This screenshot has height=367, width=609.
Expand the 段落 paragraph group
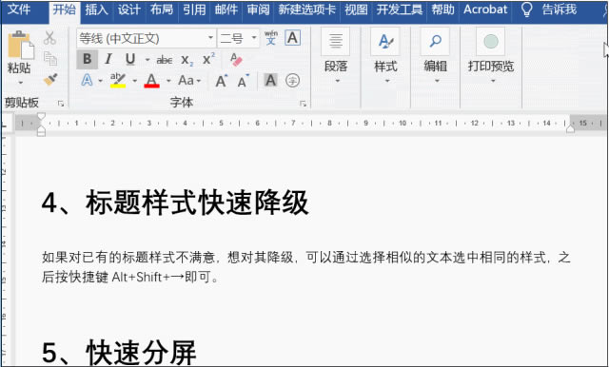(x=336, y=56)
